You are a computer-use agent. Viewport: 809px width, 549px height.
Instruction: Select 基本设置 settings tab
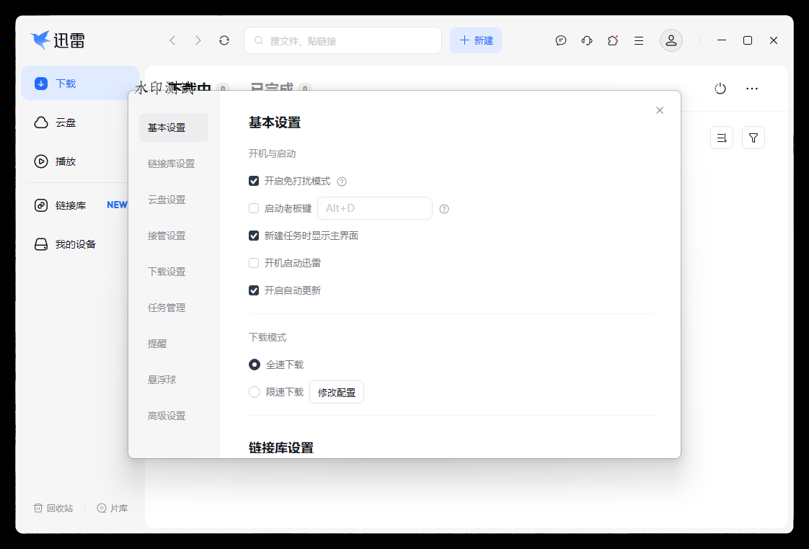(x=174, y=128)
